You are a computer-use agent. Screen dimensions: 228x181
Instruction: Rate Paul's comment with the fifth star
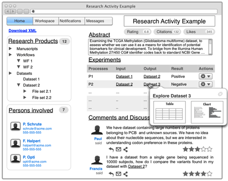pos(210,149)
